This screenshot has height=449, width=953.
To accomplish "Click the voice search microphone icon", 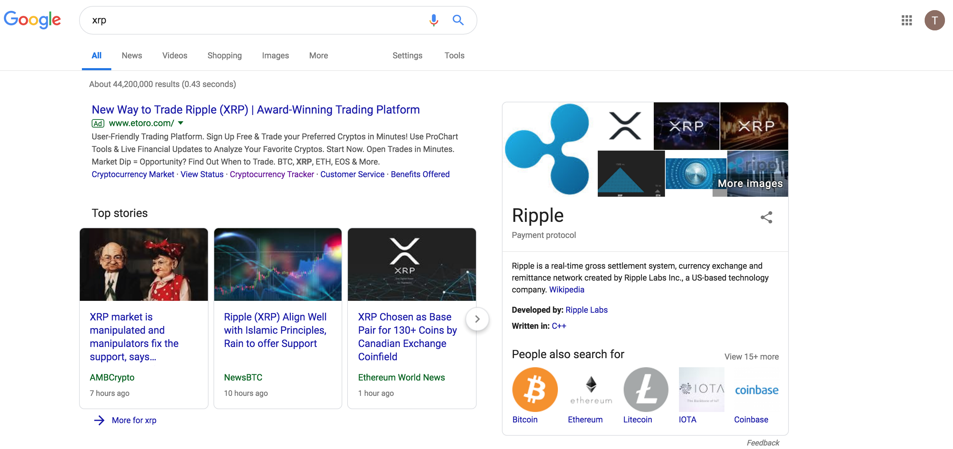I will click(x=434, y=20).
